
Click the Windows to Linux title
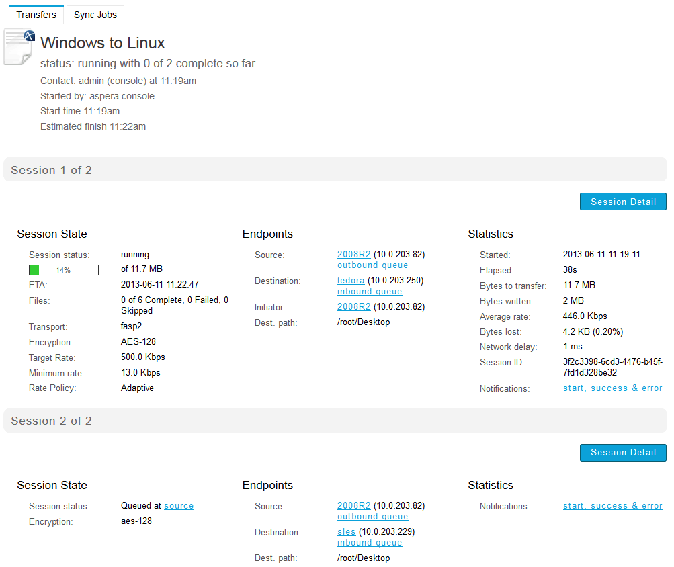point(103,43)
